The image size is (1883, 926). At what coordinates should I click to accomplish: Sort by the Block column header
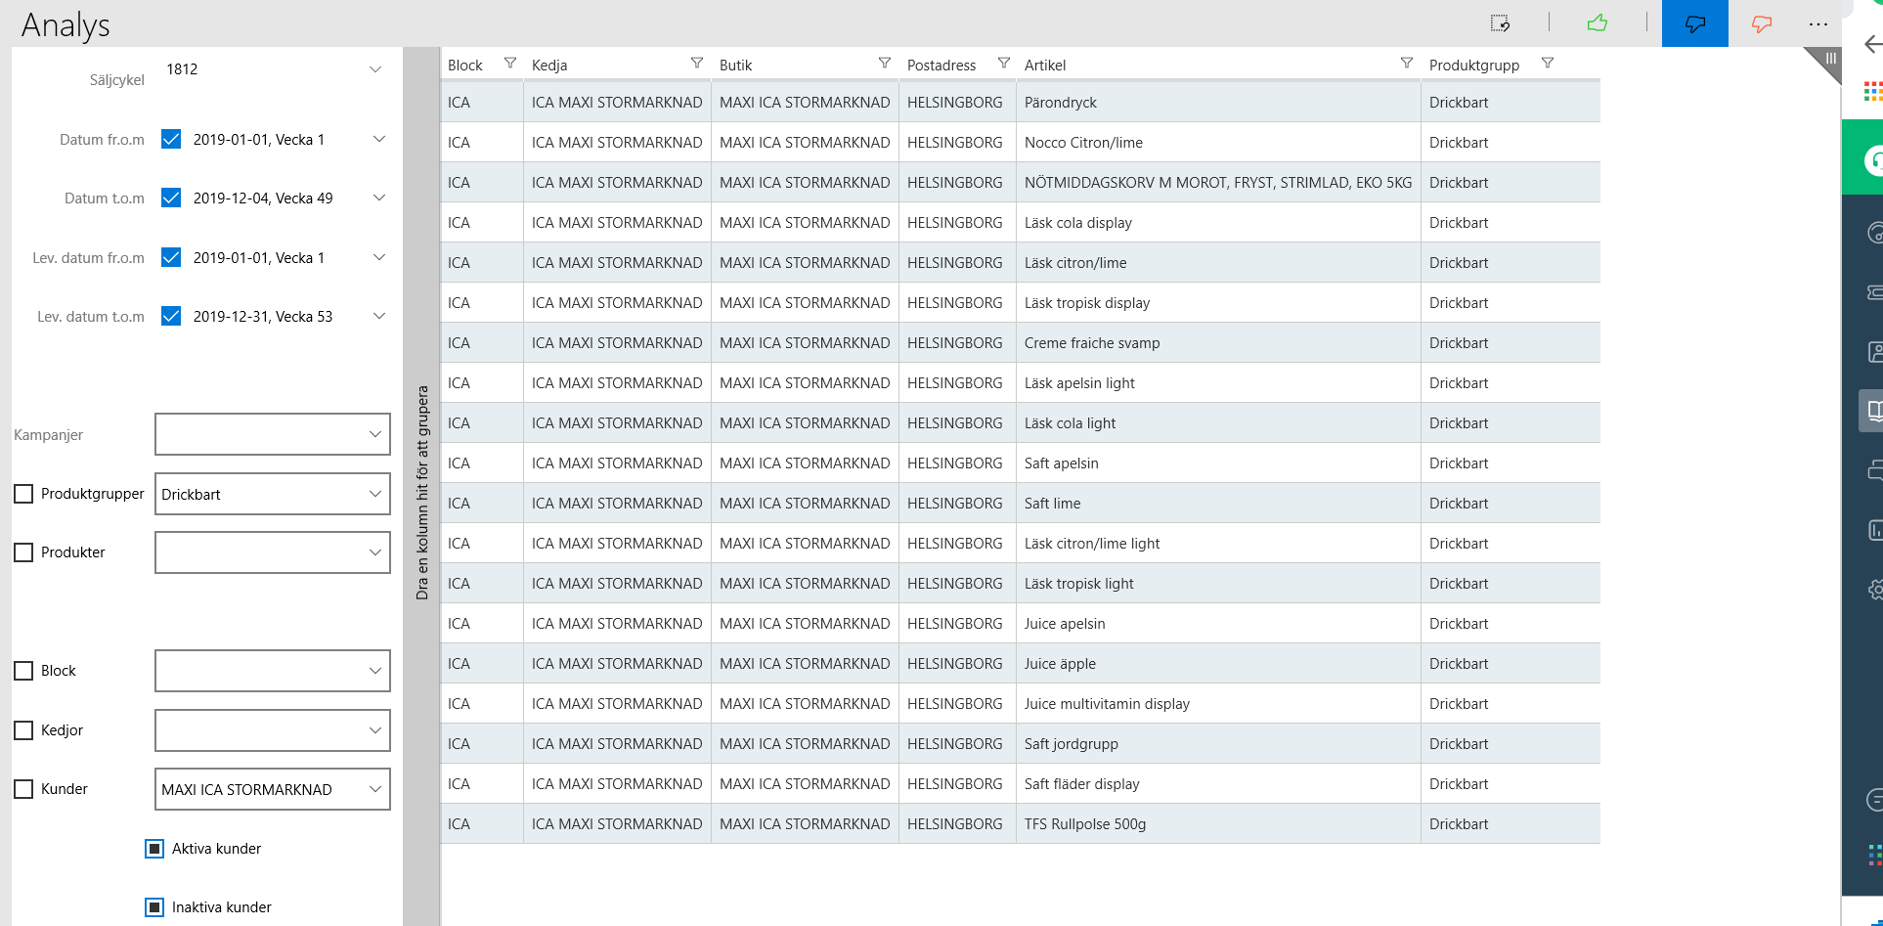465,66
